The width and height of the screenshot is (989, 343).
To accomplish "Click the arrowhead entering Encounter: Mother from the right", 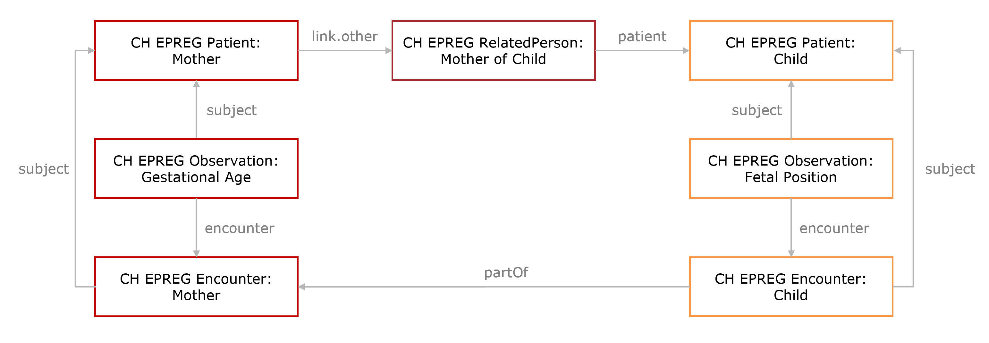I will pos(302,287).
